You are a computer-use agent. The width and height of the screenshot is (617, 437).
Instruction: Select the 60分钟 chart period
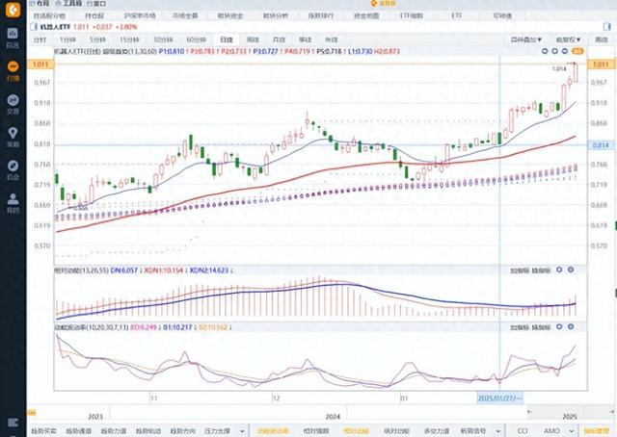coord(196,39)
